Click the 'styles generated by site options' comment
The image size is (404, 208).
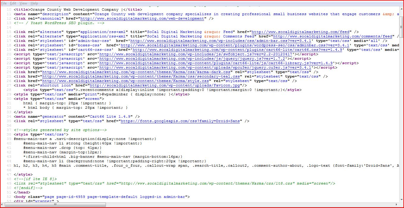coord(60,130)
